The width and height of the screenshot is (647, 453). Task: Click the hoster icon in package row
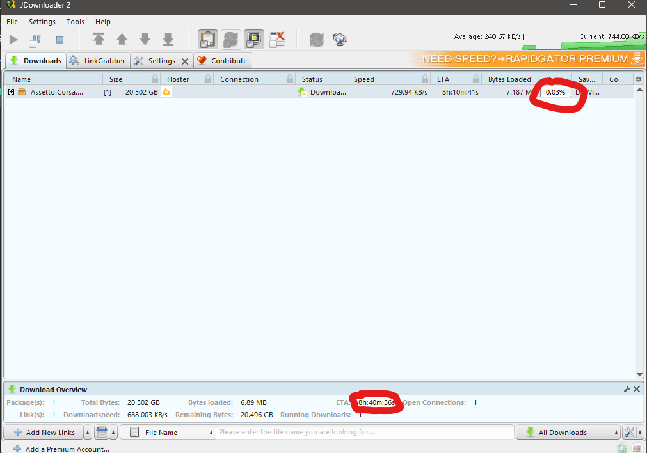point(166,91)
